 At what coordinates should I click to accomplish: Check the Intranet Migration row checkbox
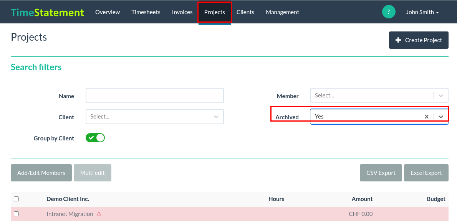coord(16,214)
